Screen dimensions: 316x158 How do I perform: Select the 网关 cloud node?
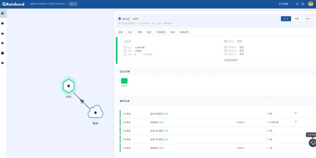pyautogui.click(x=95, y=112)
